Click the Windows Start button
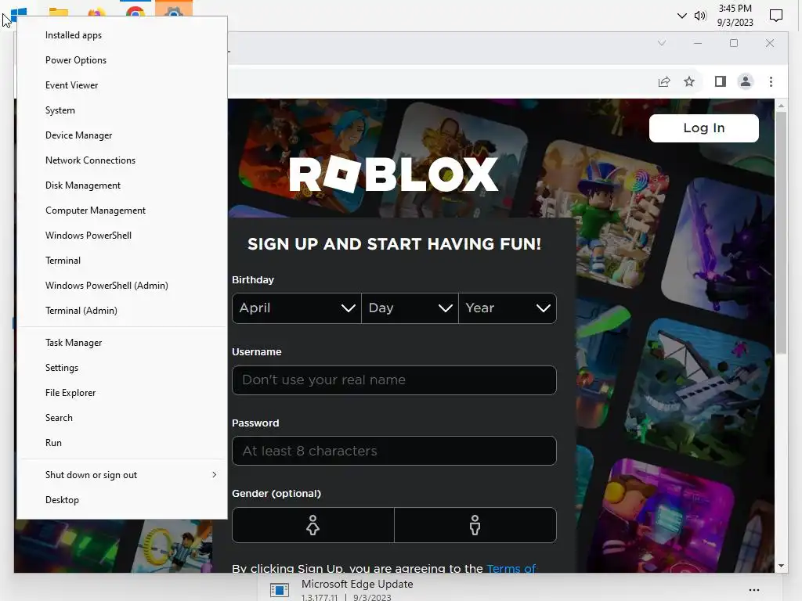 (x=19, y=13)
